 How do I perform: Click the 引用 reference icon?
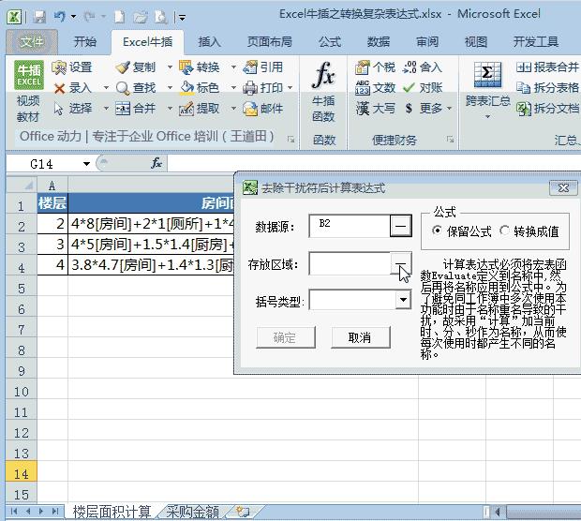250,67
